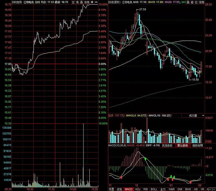
Task: Click 分时走势 title label
Action: (x=17, y=2)
